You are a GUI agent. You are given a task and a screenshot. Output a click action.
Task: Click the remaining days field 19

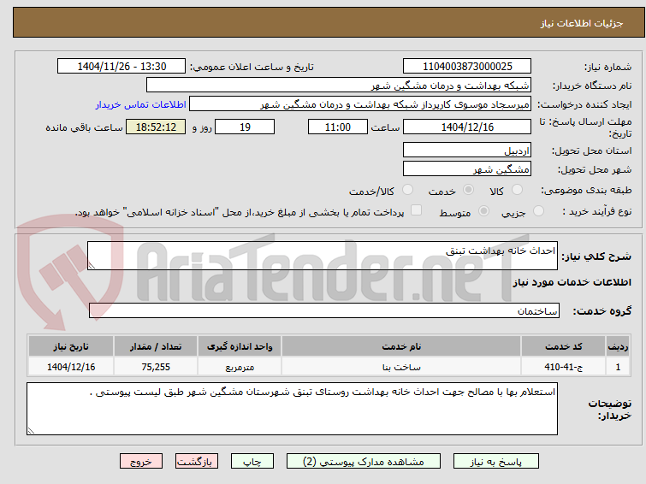coord(245,127)
